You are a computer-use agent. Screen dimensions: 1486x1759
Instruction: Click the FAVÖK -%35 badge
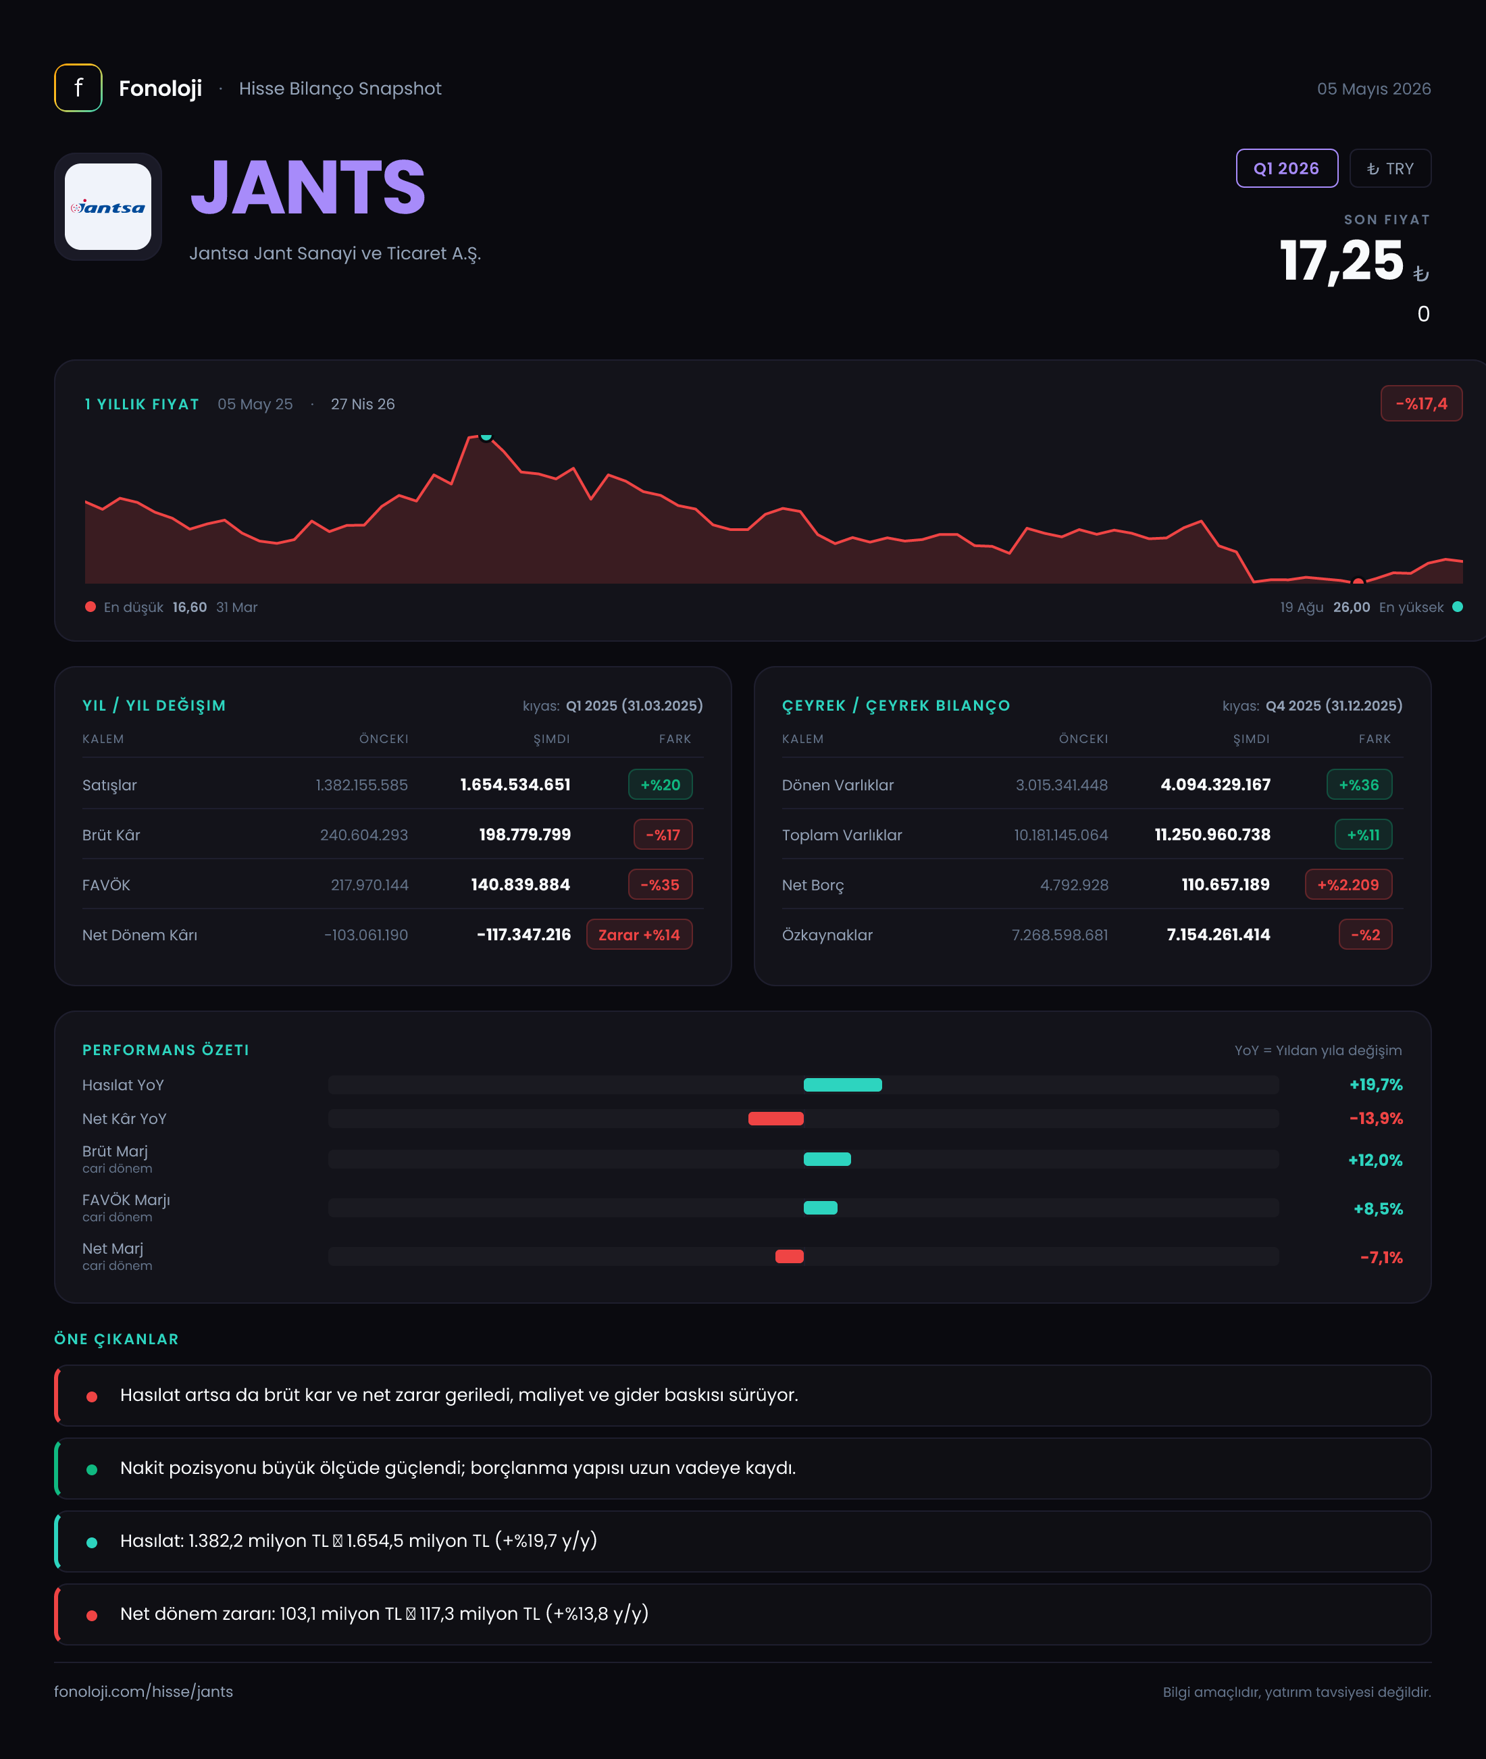(x=661, y=884)
